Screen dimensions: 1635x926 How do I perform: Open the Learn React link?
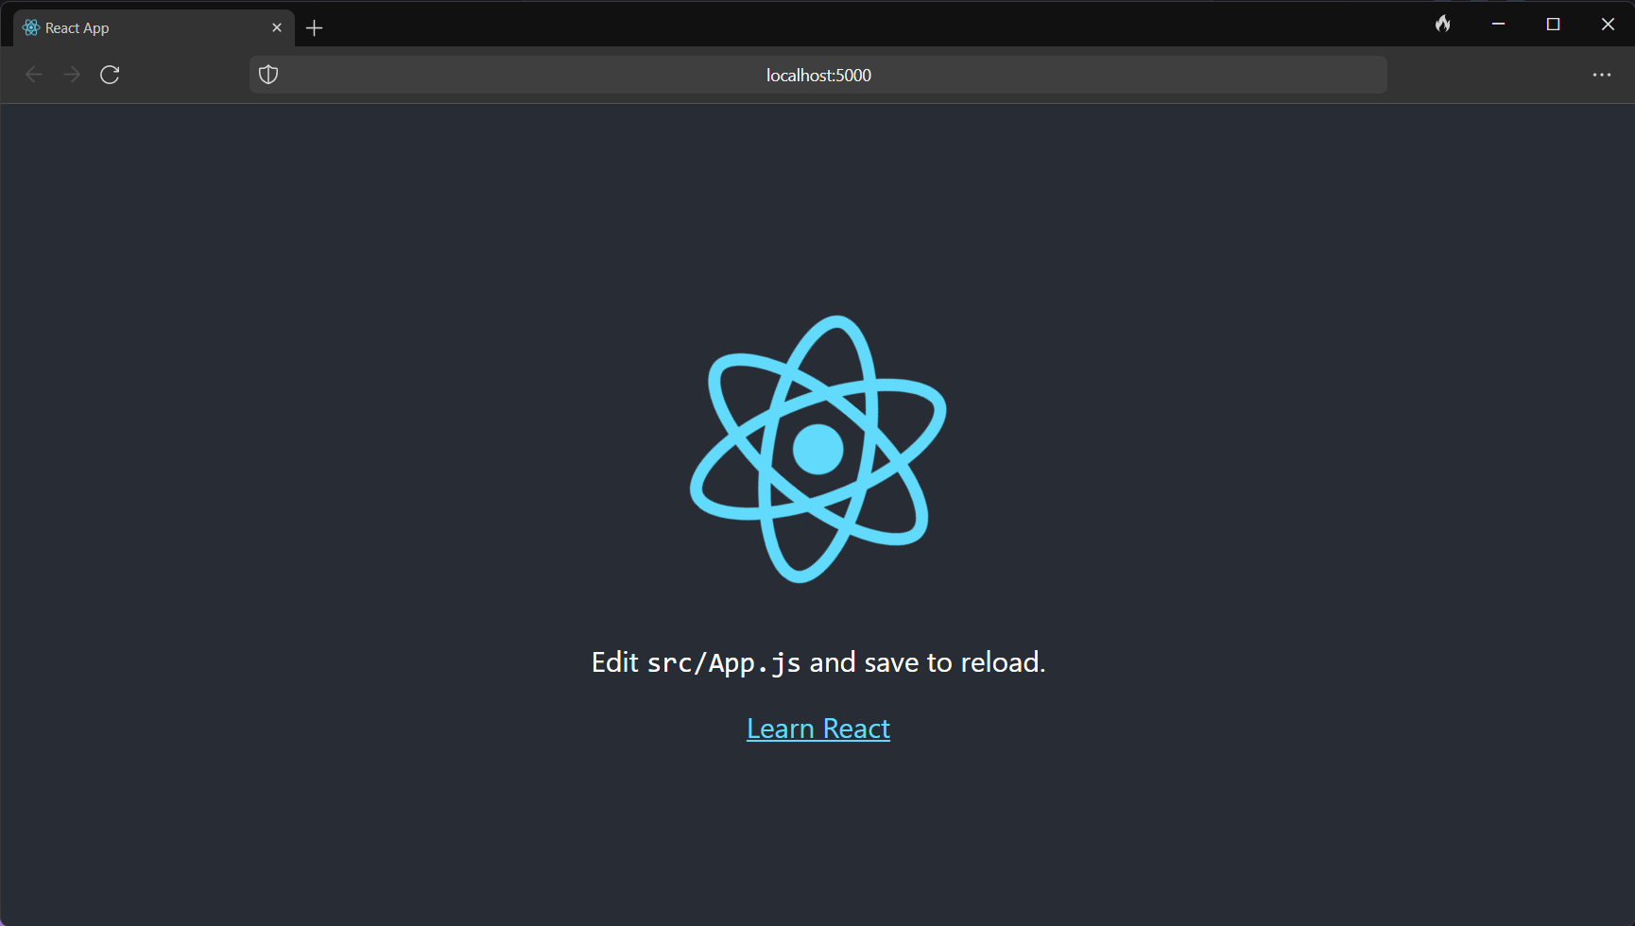818,729
